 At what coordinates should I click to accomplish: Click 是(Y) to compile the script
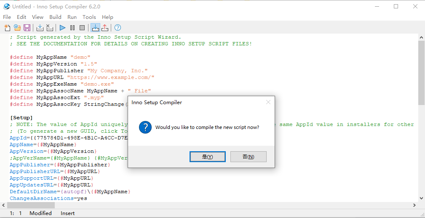208,157
